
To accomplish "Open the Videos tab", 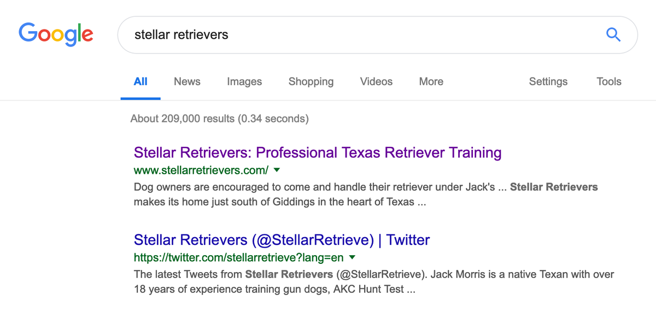I will pos(376,81).
